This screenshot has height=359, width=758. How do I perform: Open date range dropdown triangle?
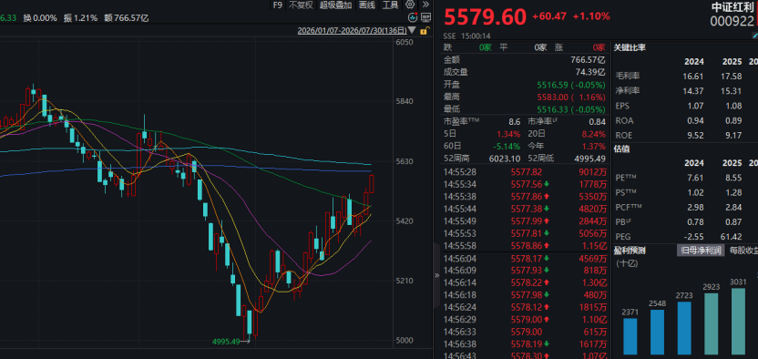(412, 30)
